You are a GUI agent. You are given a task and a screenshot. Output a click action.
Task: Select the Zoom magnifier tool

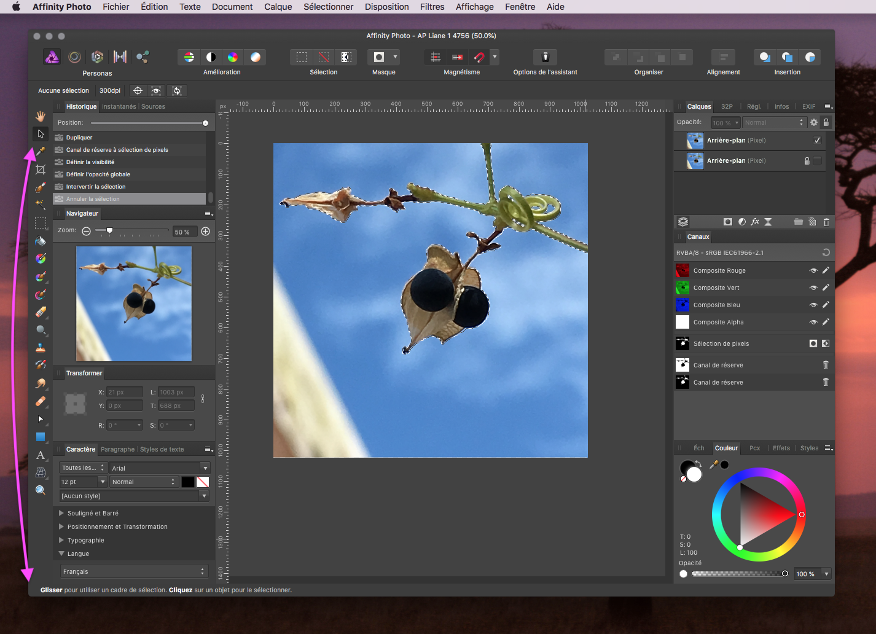tap(41, 490)
